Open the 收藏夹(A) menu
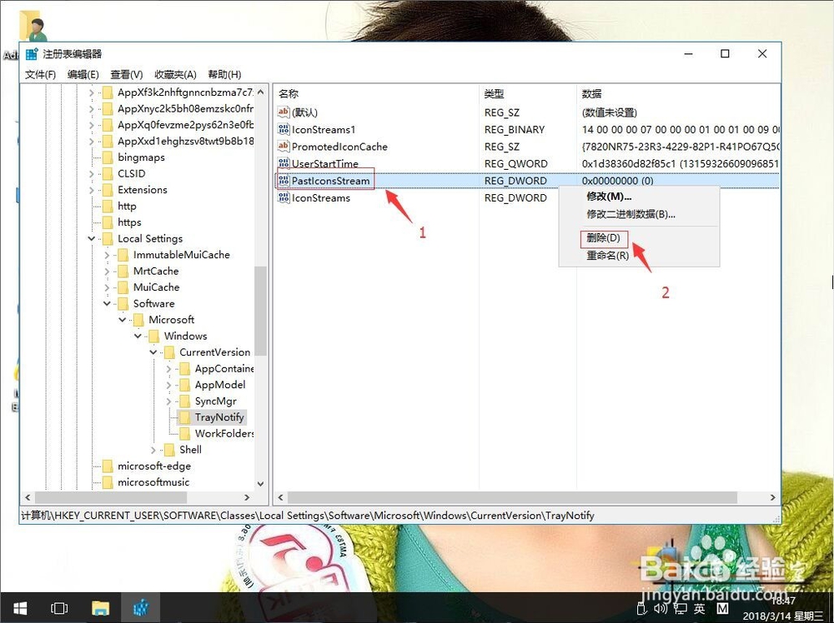 tap(175, 74)
